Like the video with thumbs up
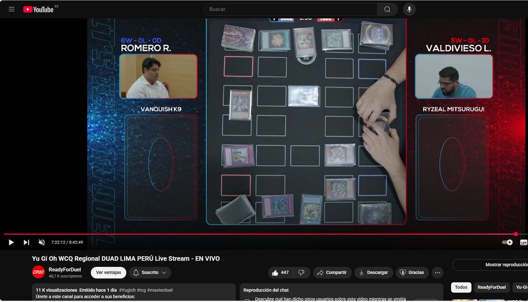 click(x=280, y=273)
